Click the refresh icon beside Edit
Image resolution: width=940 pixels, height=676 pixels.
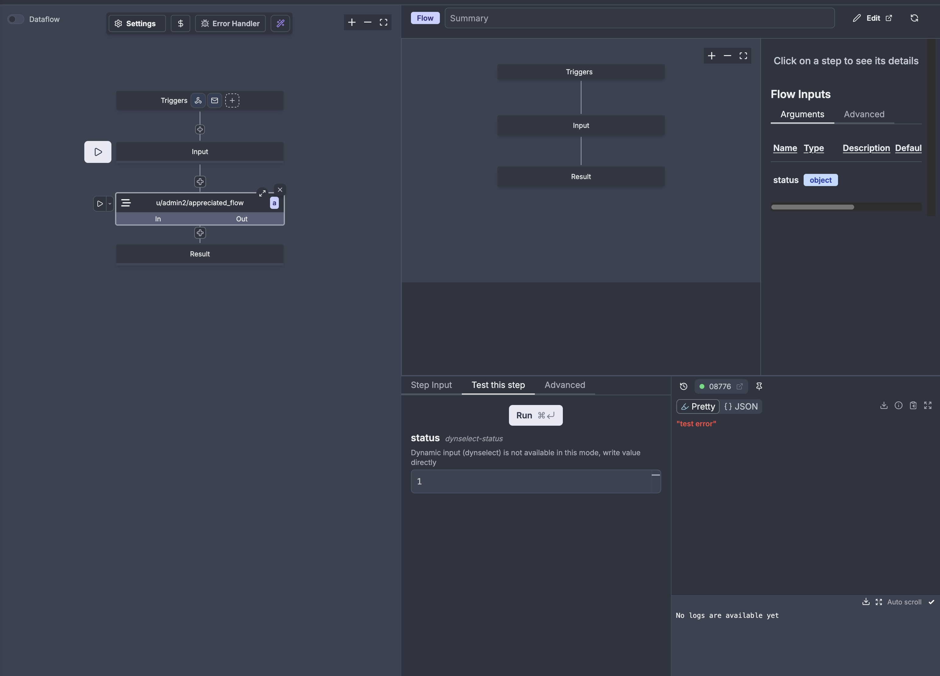(914, 18)
